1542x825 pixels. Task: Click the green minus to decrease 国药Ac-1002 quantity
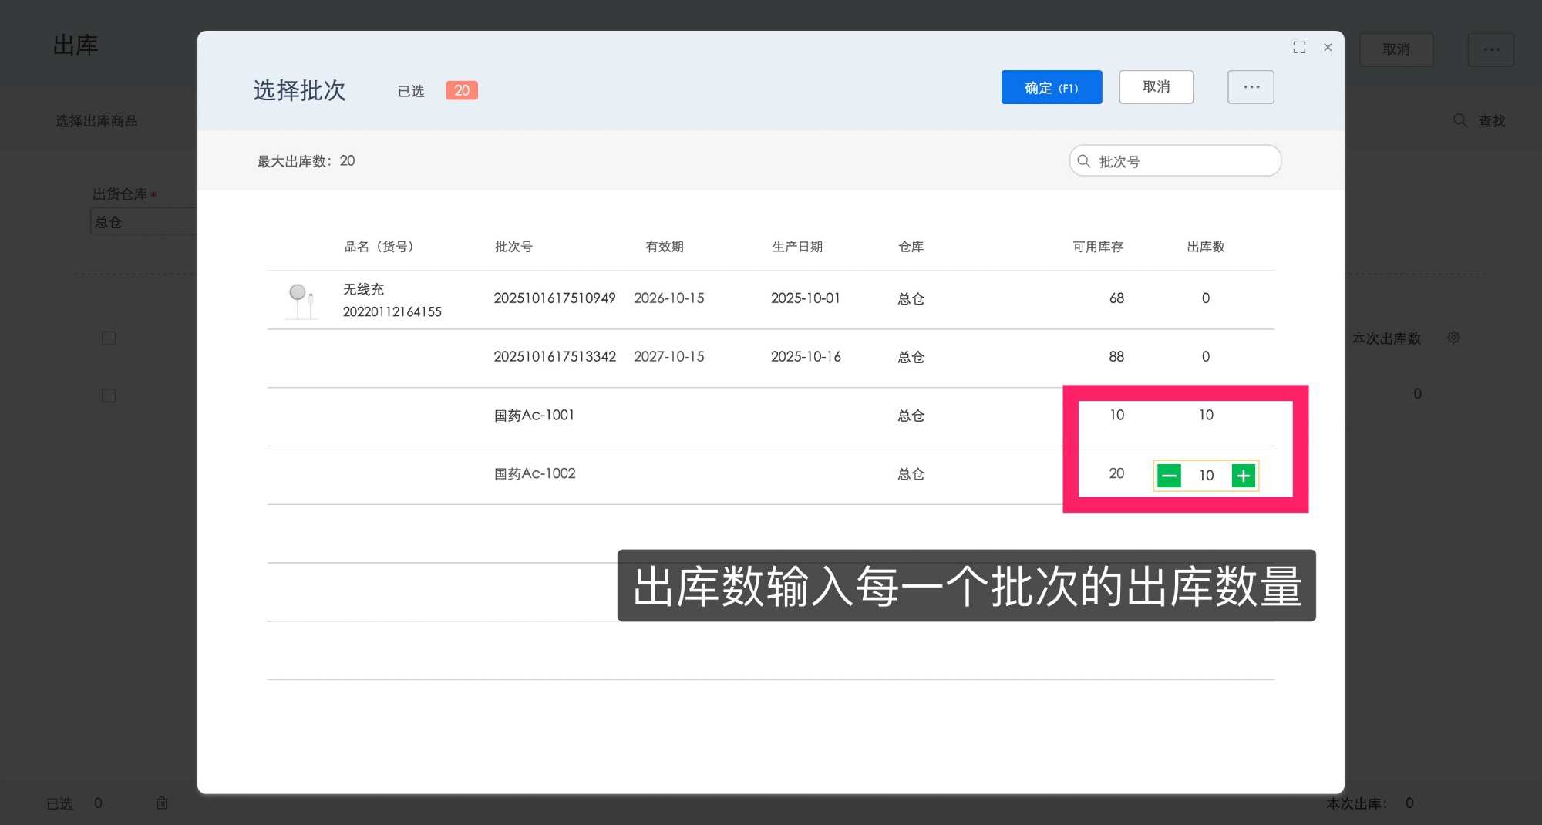tap(1170, 476)
